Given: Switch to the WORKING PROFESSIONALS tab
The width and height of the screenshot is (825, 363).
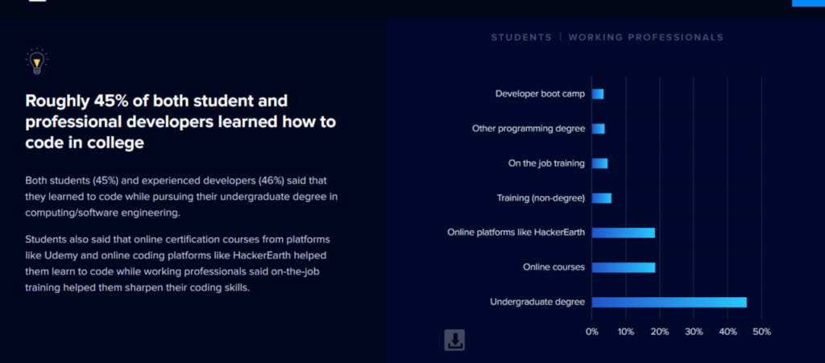Looking at the screenshot, I should tap(645, 37).
